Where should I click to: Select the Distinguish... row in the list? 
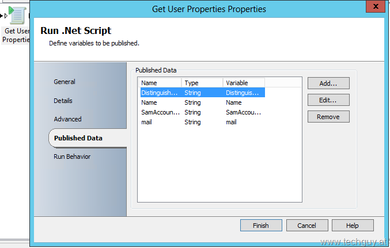(x=202, y=93)
